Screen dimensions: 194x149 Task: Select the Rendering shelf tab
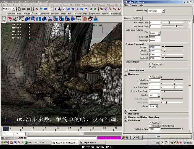[115, 14]
